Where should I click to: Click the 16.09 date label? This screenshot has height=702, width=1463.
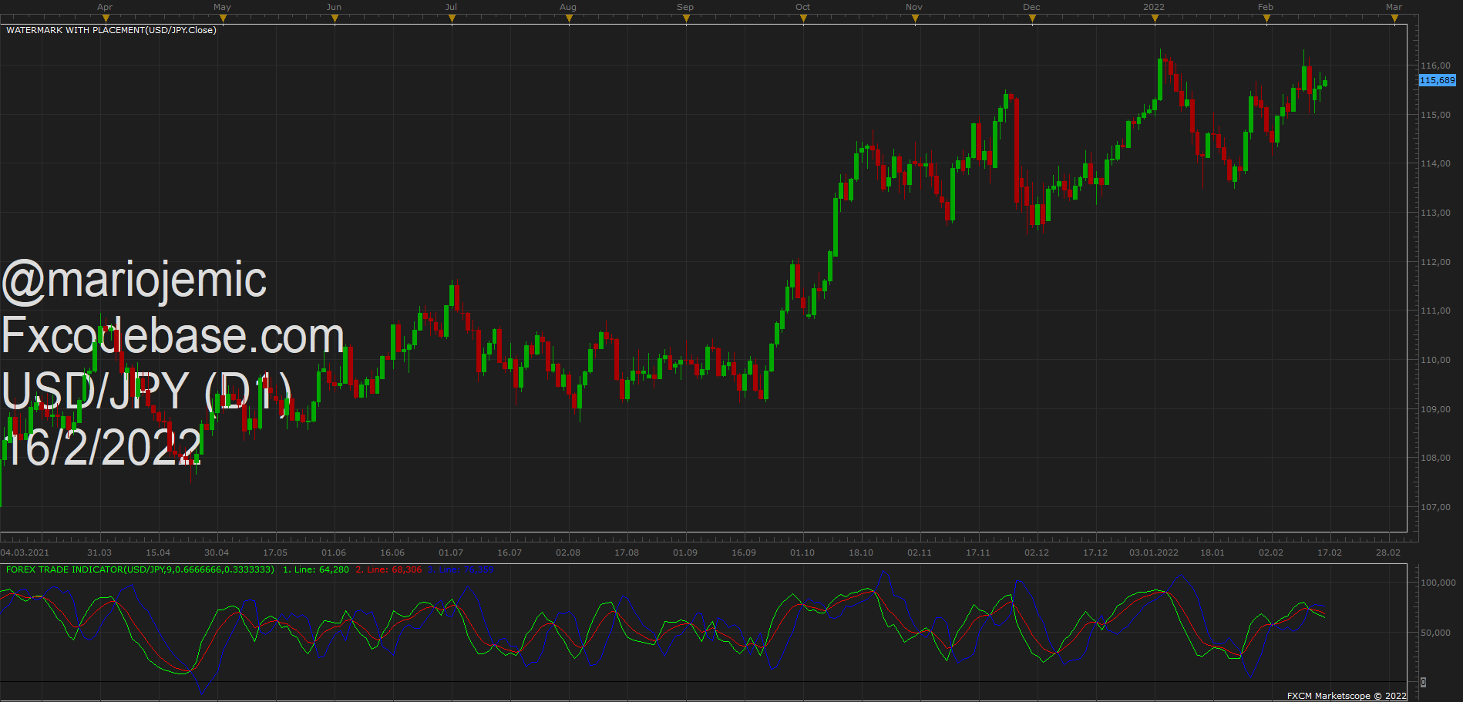click(x=744, y=553)
